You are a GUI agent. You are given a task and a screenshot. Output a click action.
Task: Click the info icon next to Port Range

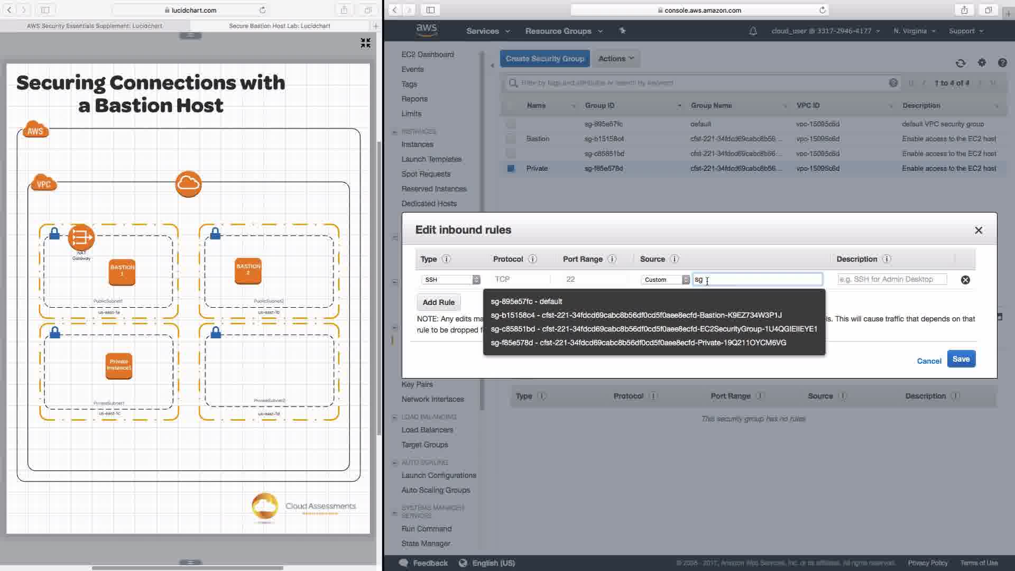612,259
